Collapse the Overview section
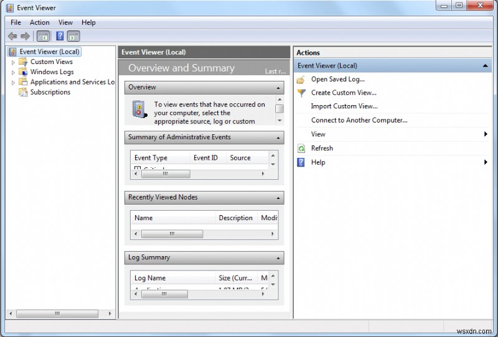 (x=278, y=88)
